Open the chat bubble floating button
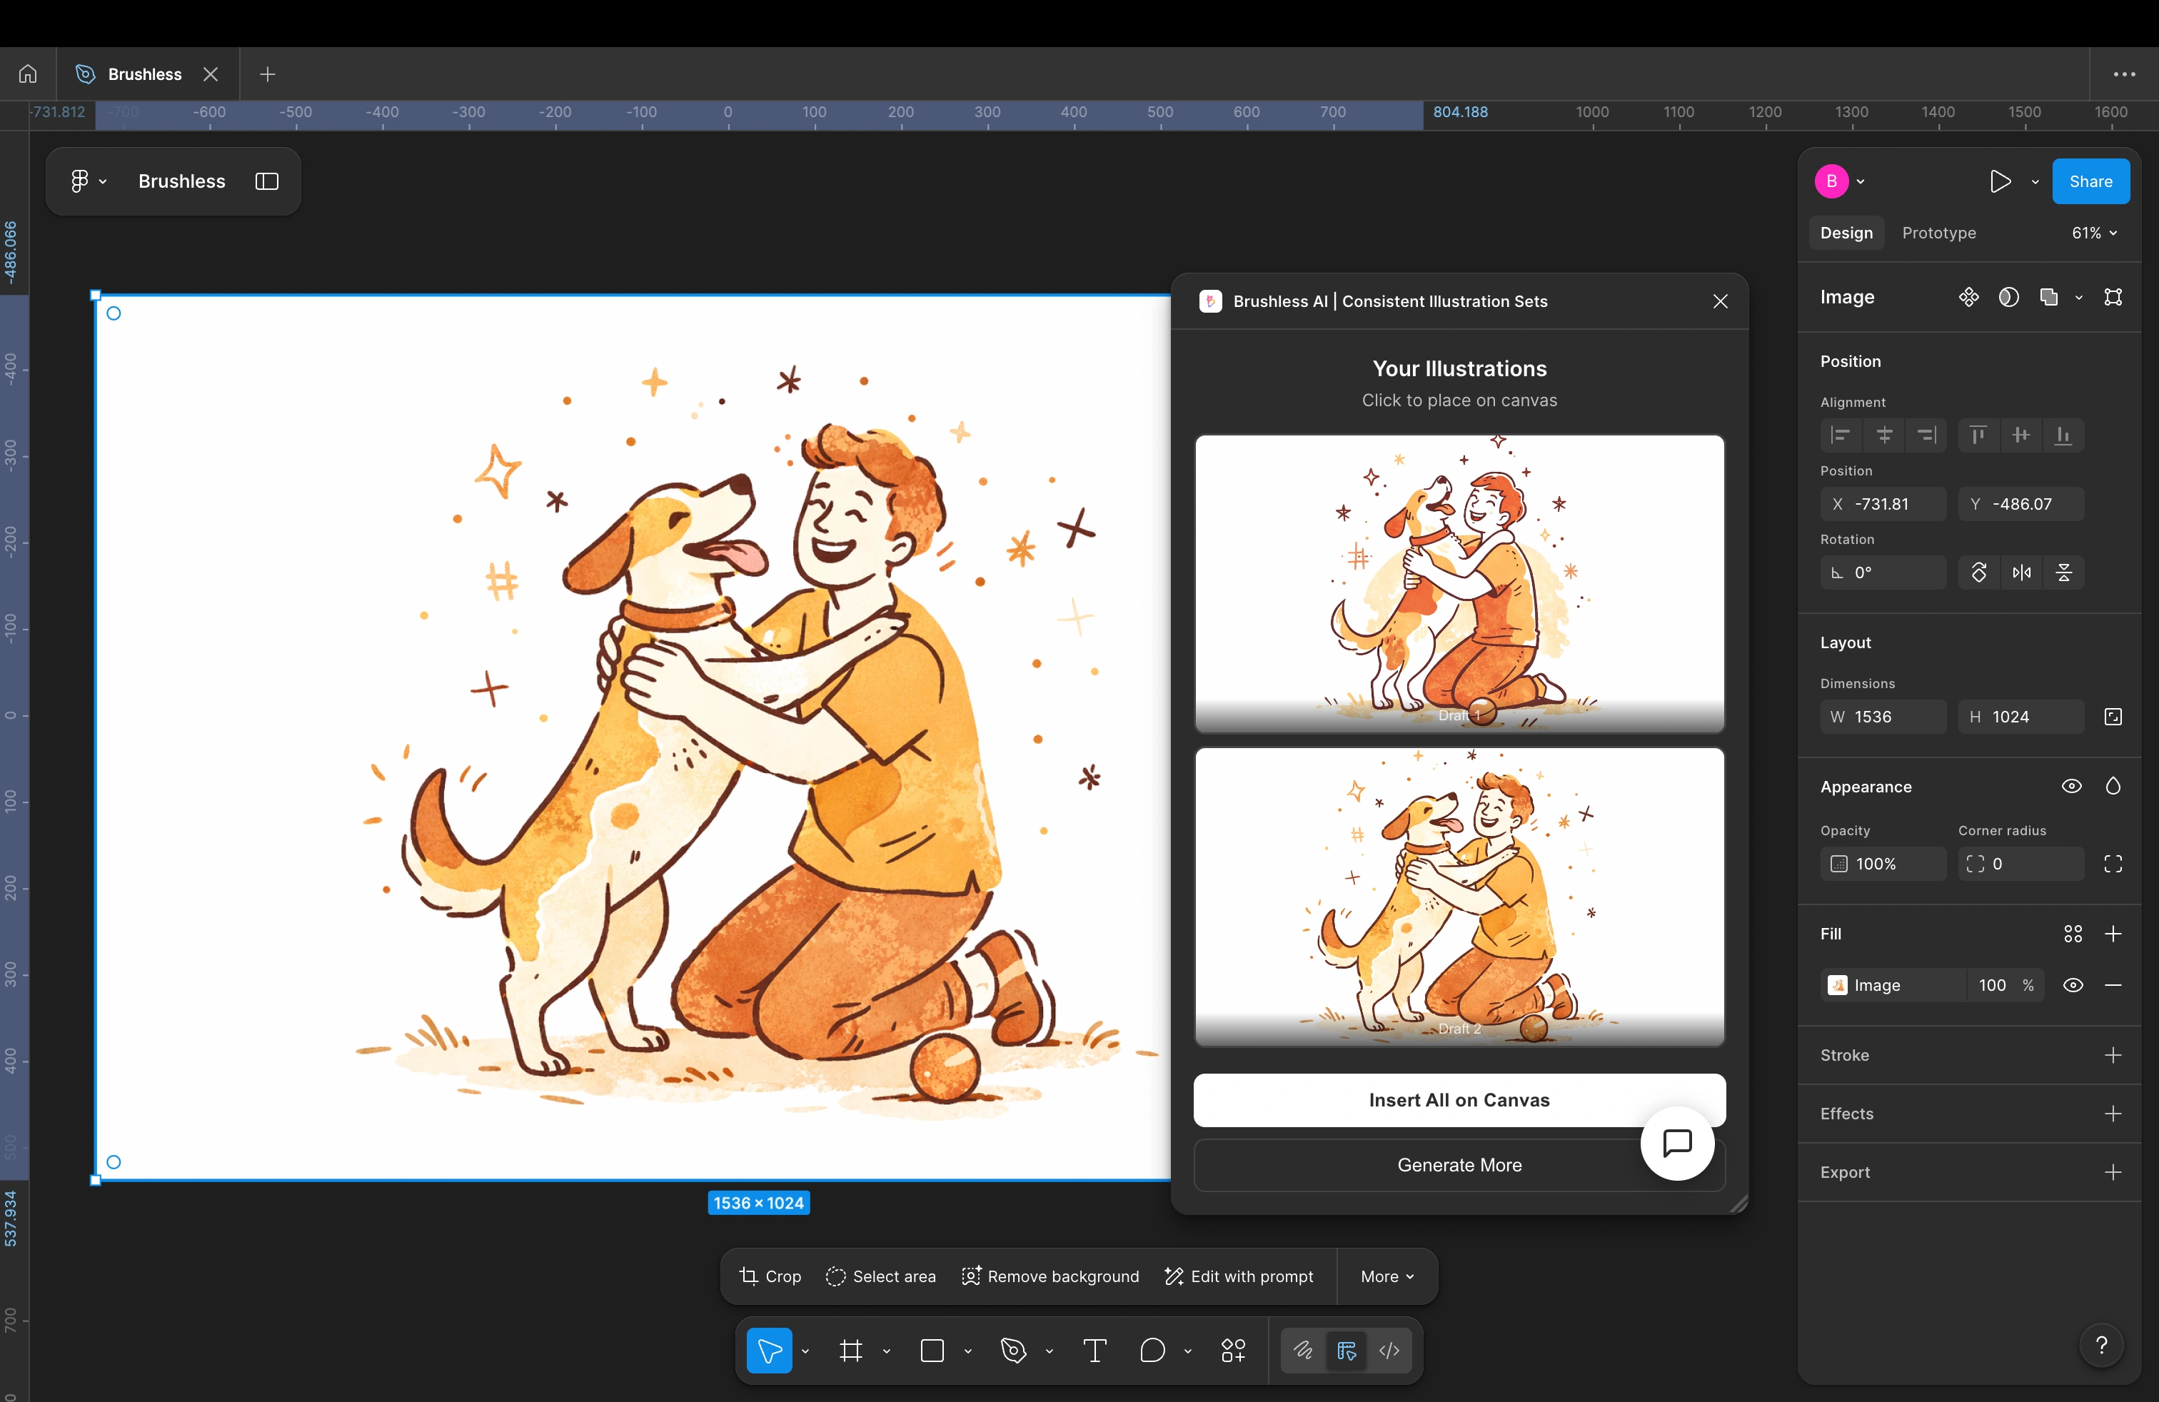Image resolution: width=2159 pixels, height=1402 pixels. pyautogui.click(x=1676, y=1144)
